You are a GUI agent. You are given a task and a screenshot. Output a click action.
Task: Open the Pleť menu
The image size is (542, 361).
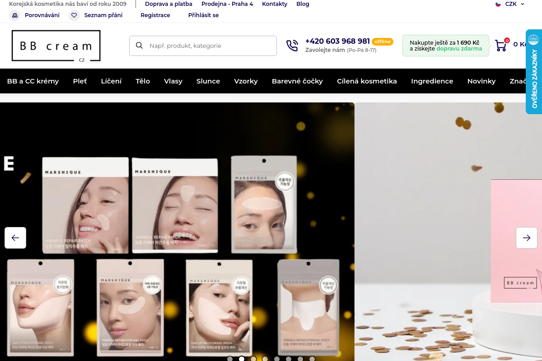[80, 81]
